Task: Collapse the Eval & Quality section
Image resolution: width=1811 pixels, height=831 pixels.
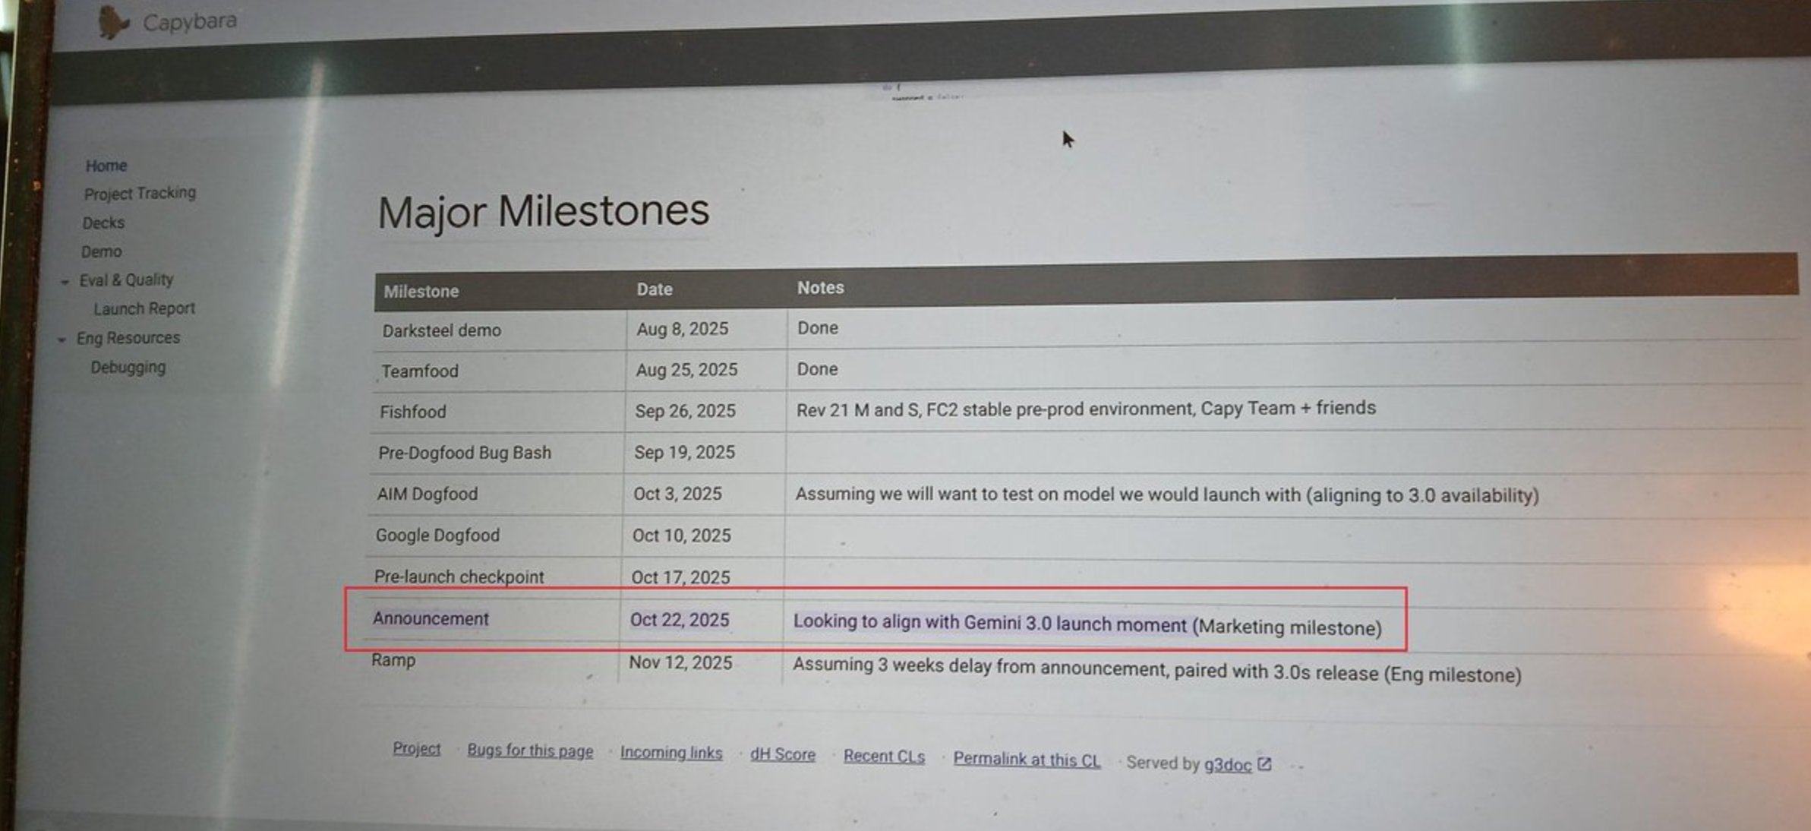Action: (x=65, y=282)
